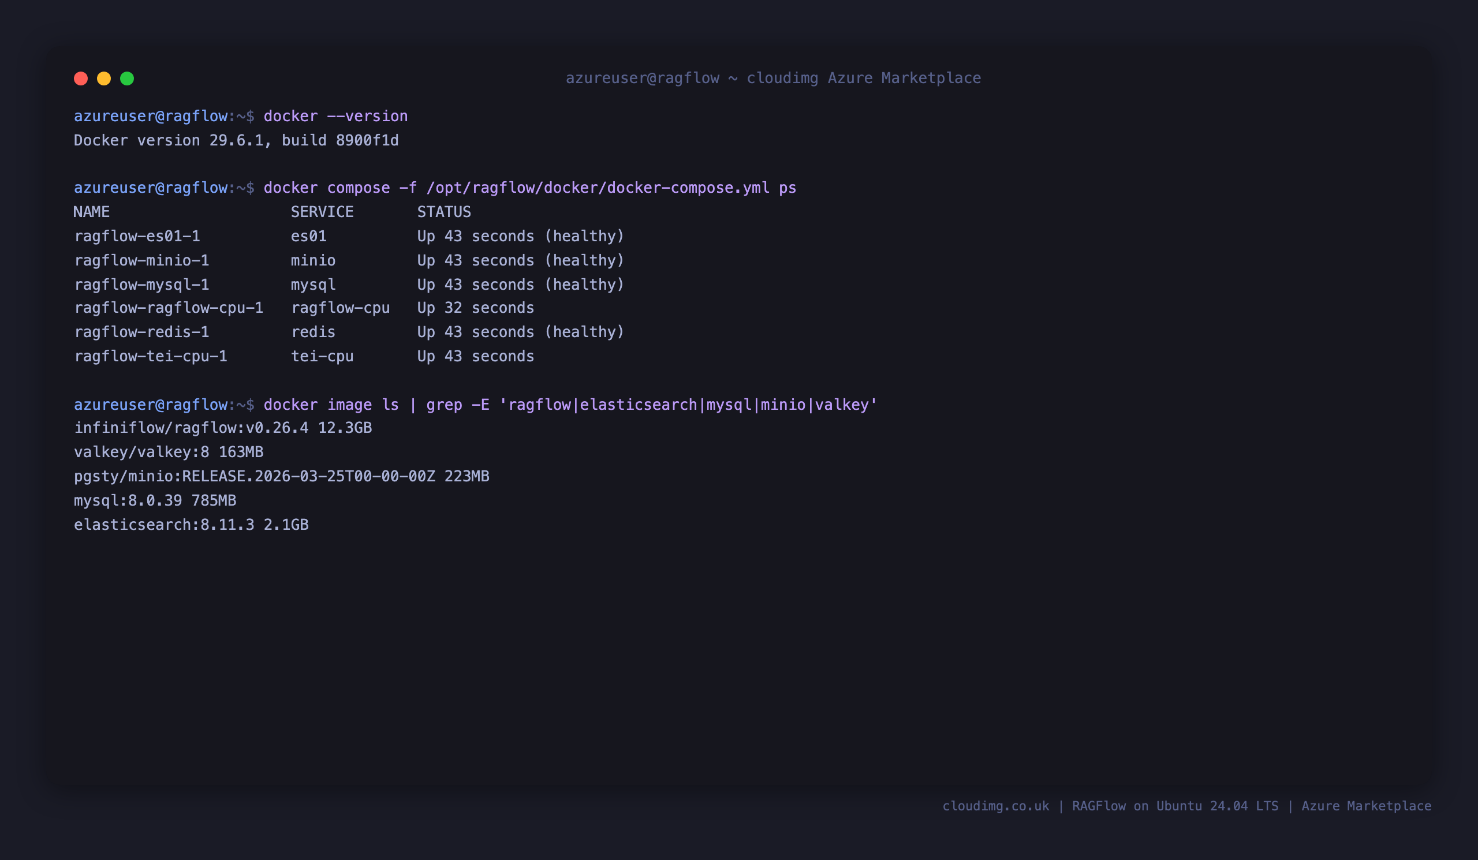This screenshot has width=1478, height=860.
Task: Select container name 'ragflow-tei-cpu-1'
Action: click(151, 356)
